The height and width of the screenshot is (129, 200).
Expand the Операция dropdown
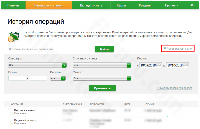37,65
